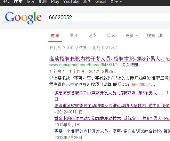Viewport: 170px width, 141px height.
Task: Click highlighted number 66620052 in snippet
Action: [x=141, y=84]
